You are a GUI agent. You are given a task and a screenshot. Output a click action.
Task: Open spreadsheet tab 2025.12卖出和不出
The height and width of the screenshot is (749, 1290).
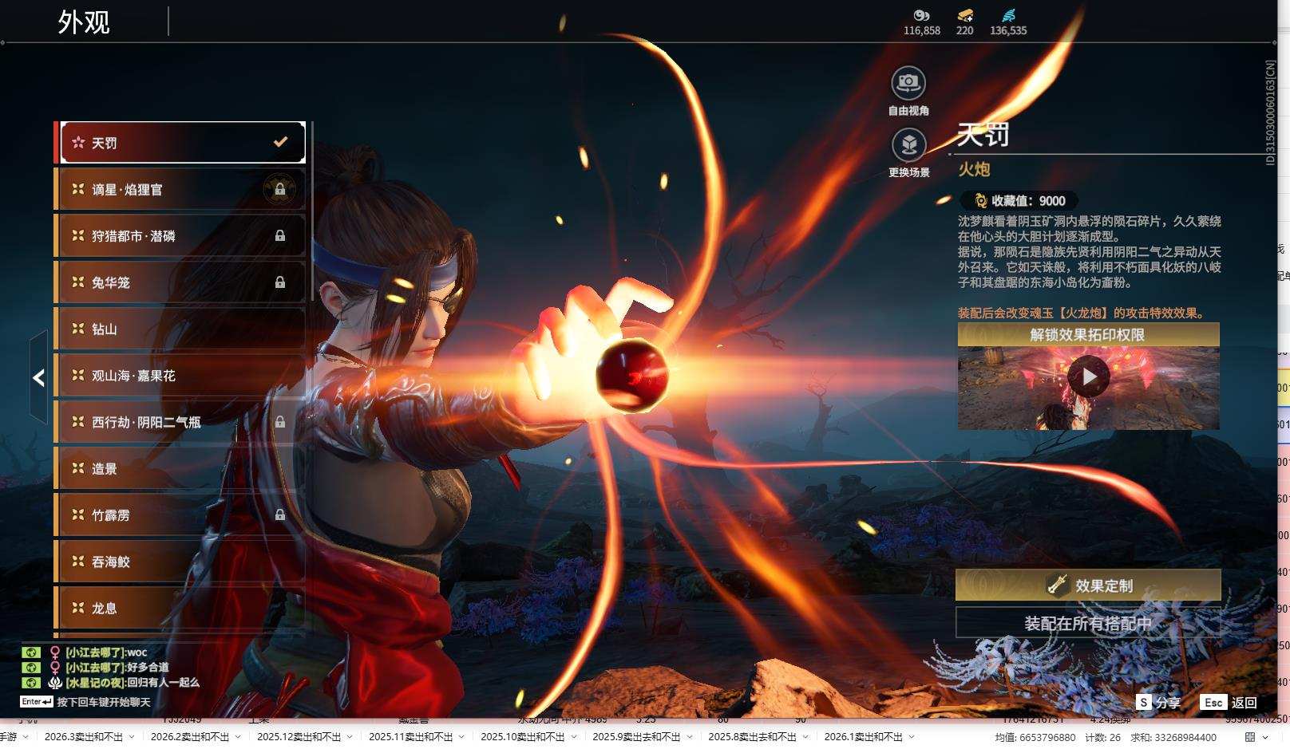click(299, 737)
